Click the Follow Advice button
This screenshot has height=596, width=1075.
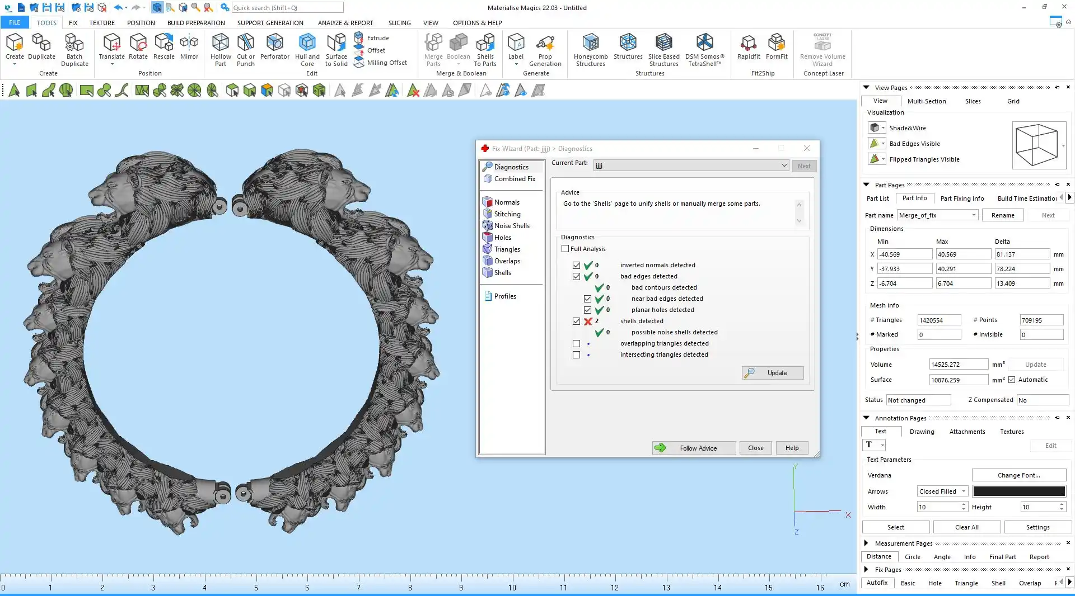coord(694,448)
